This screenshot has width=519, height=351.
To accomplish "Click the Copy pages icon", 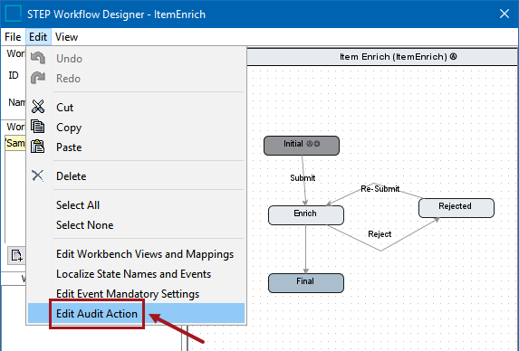I will click(38, 127).
